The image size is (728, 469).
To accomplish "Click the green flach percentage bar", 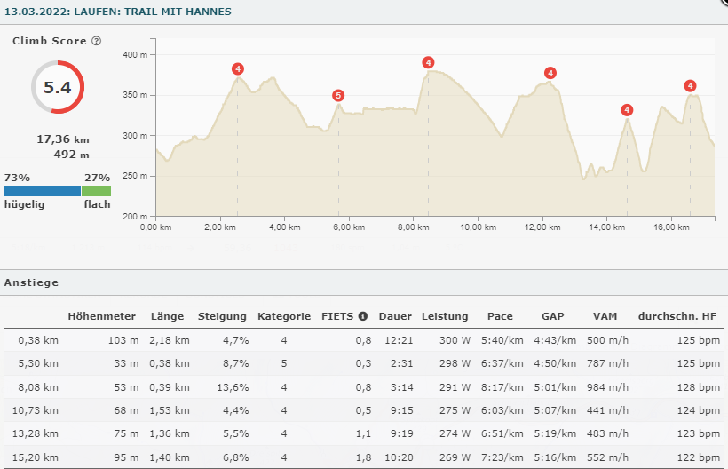I will (x=96, y=191).
